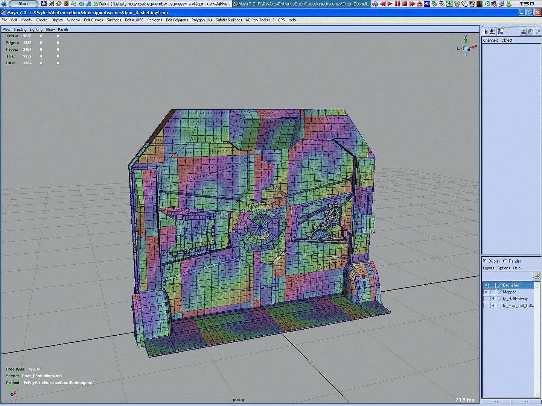The height and width of the screenshot is (406, 542).
Task: Click the colored-arrows manipulator icon in Channel Box
Action: pyautogui.click(x=523, y=32)
